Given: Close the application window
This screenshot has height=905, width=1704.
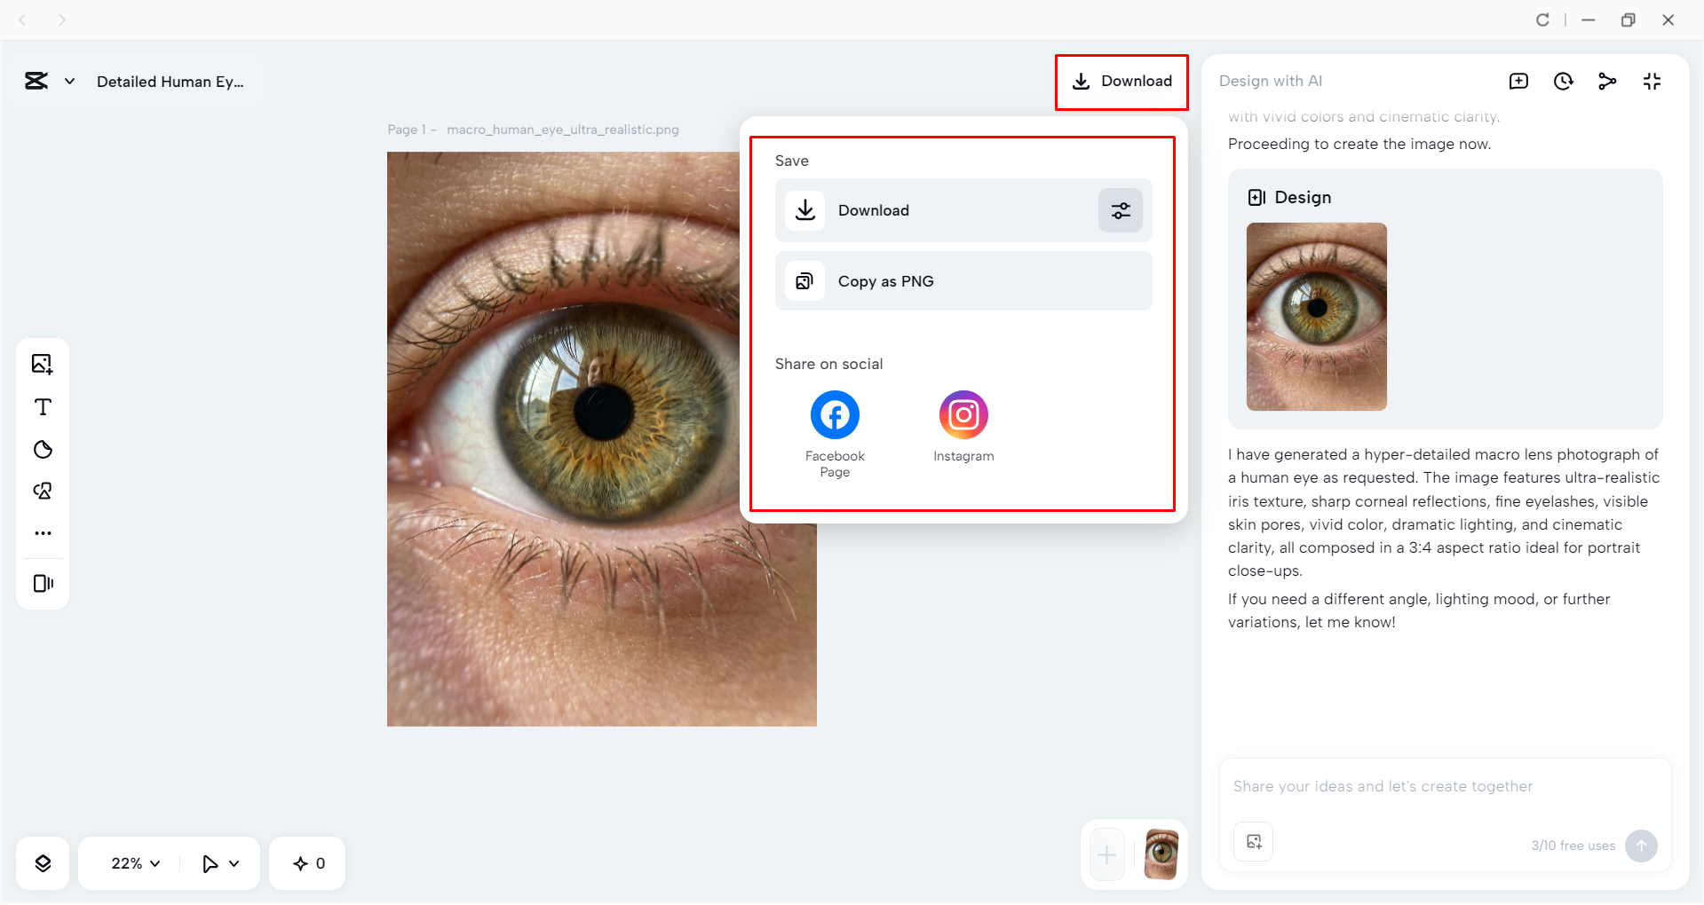Looking at the screenshot, I should (x=1668, y=20).
